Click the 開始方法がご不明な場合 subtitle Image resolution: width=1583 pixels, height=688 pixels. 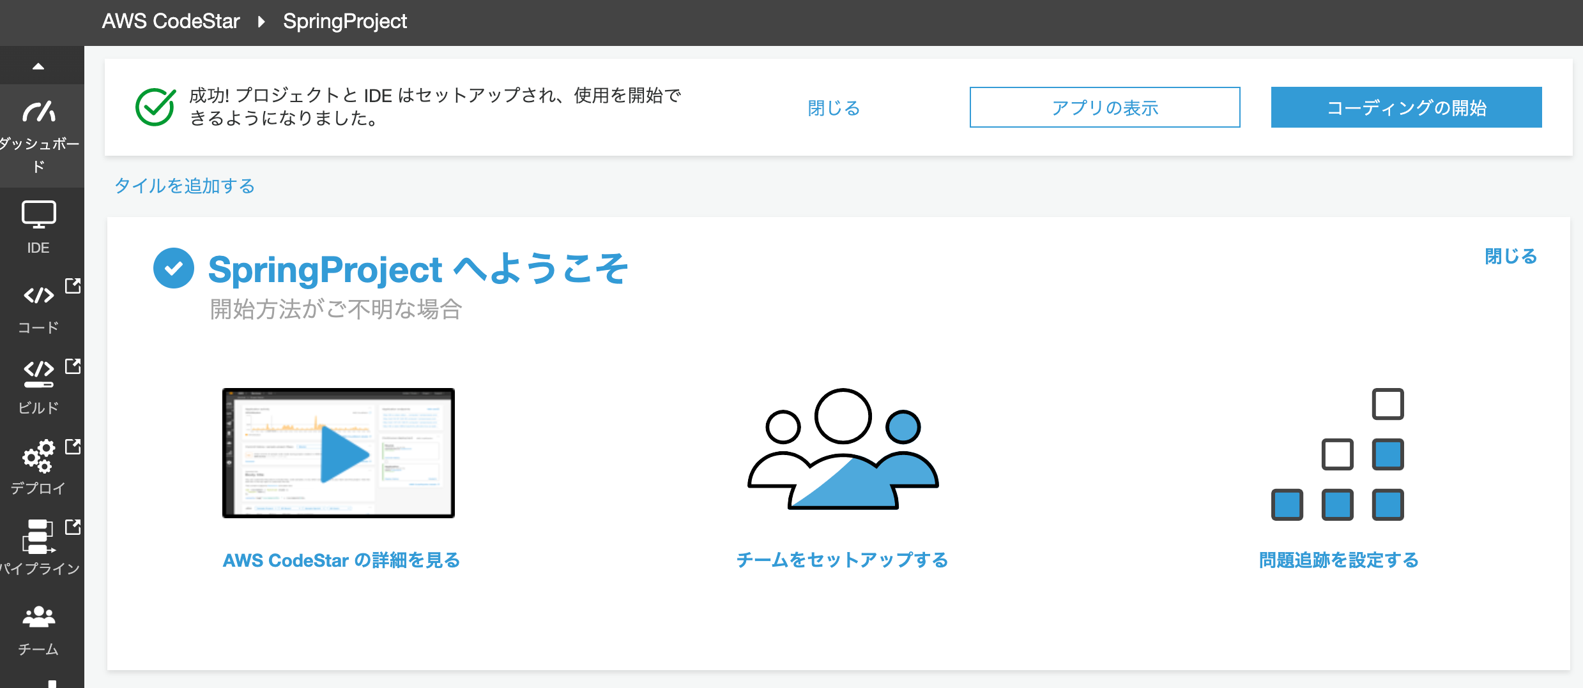pyautogui.click(x=336, y=309)
